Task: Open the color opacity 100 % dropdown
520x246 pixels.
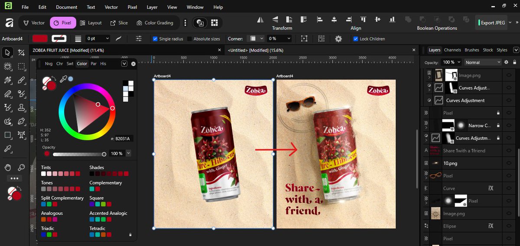Action: pos(128,153)
